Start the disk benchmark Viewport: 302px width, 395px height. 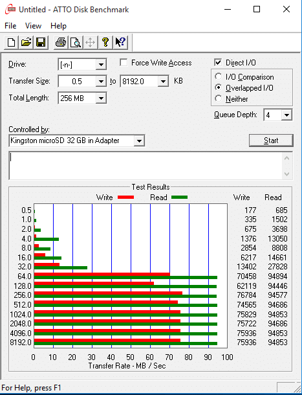click(x=271, y=141)
